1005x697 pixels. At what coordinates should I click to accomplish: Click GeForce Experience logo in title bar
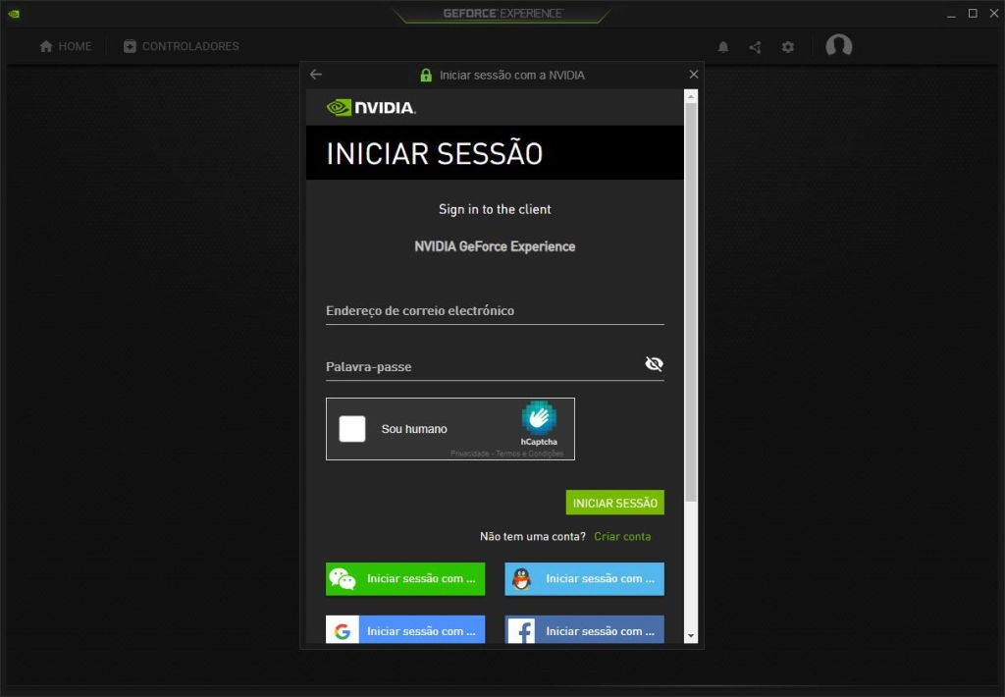[502, 13]
